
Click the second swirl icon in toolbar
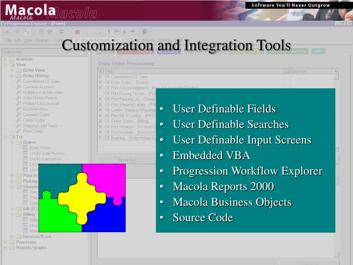pos(17,31)
